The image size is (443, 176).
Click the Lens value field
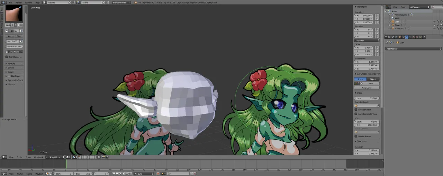pos(367,98)
